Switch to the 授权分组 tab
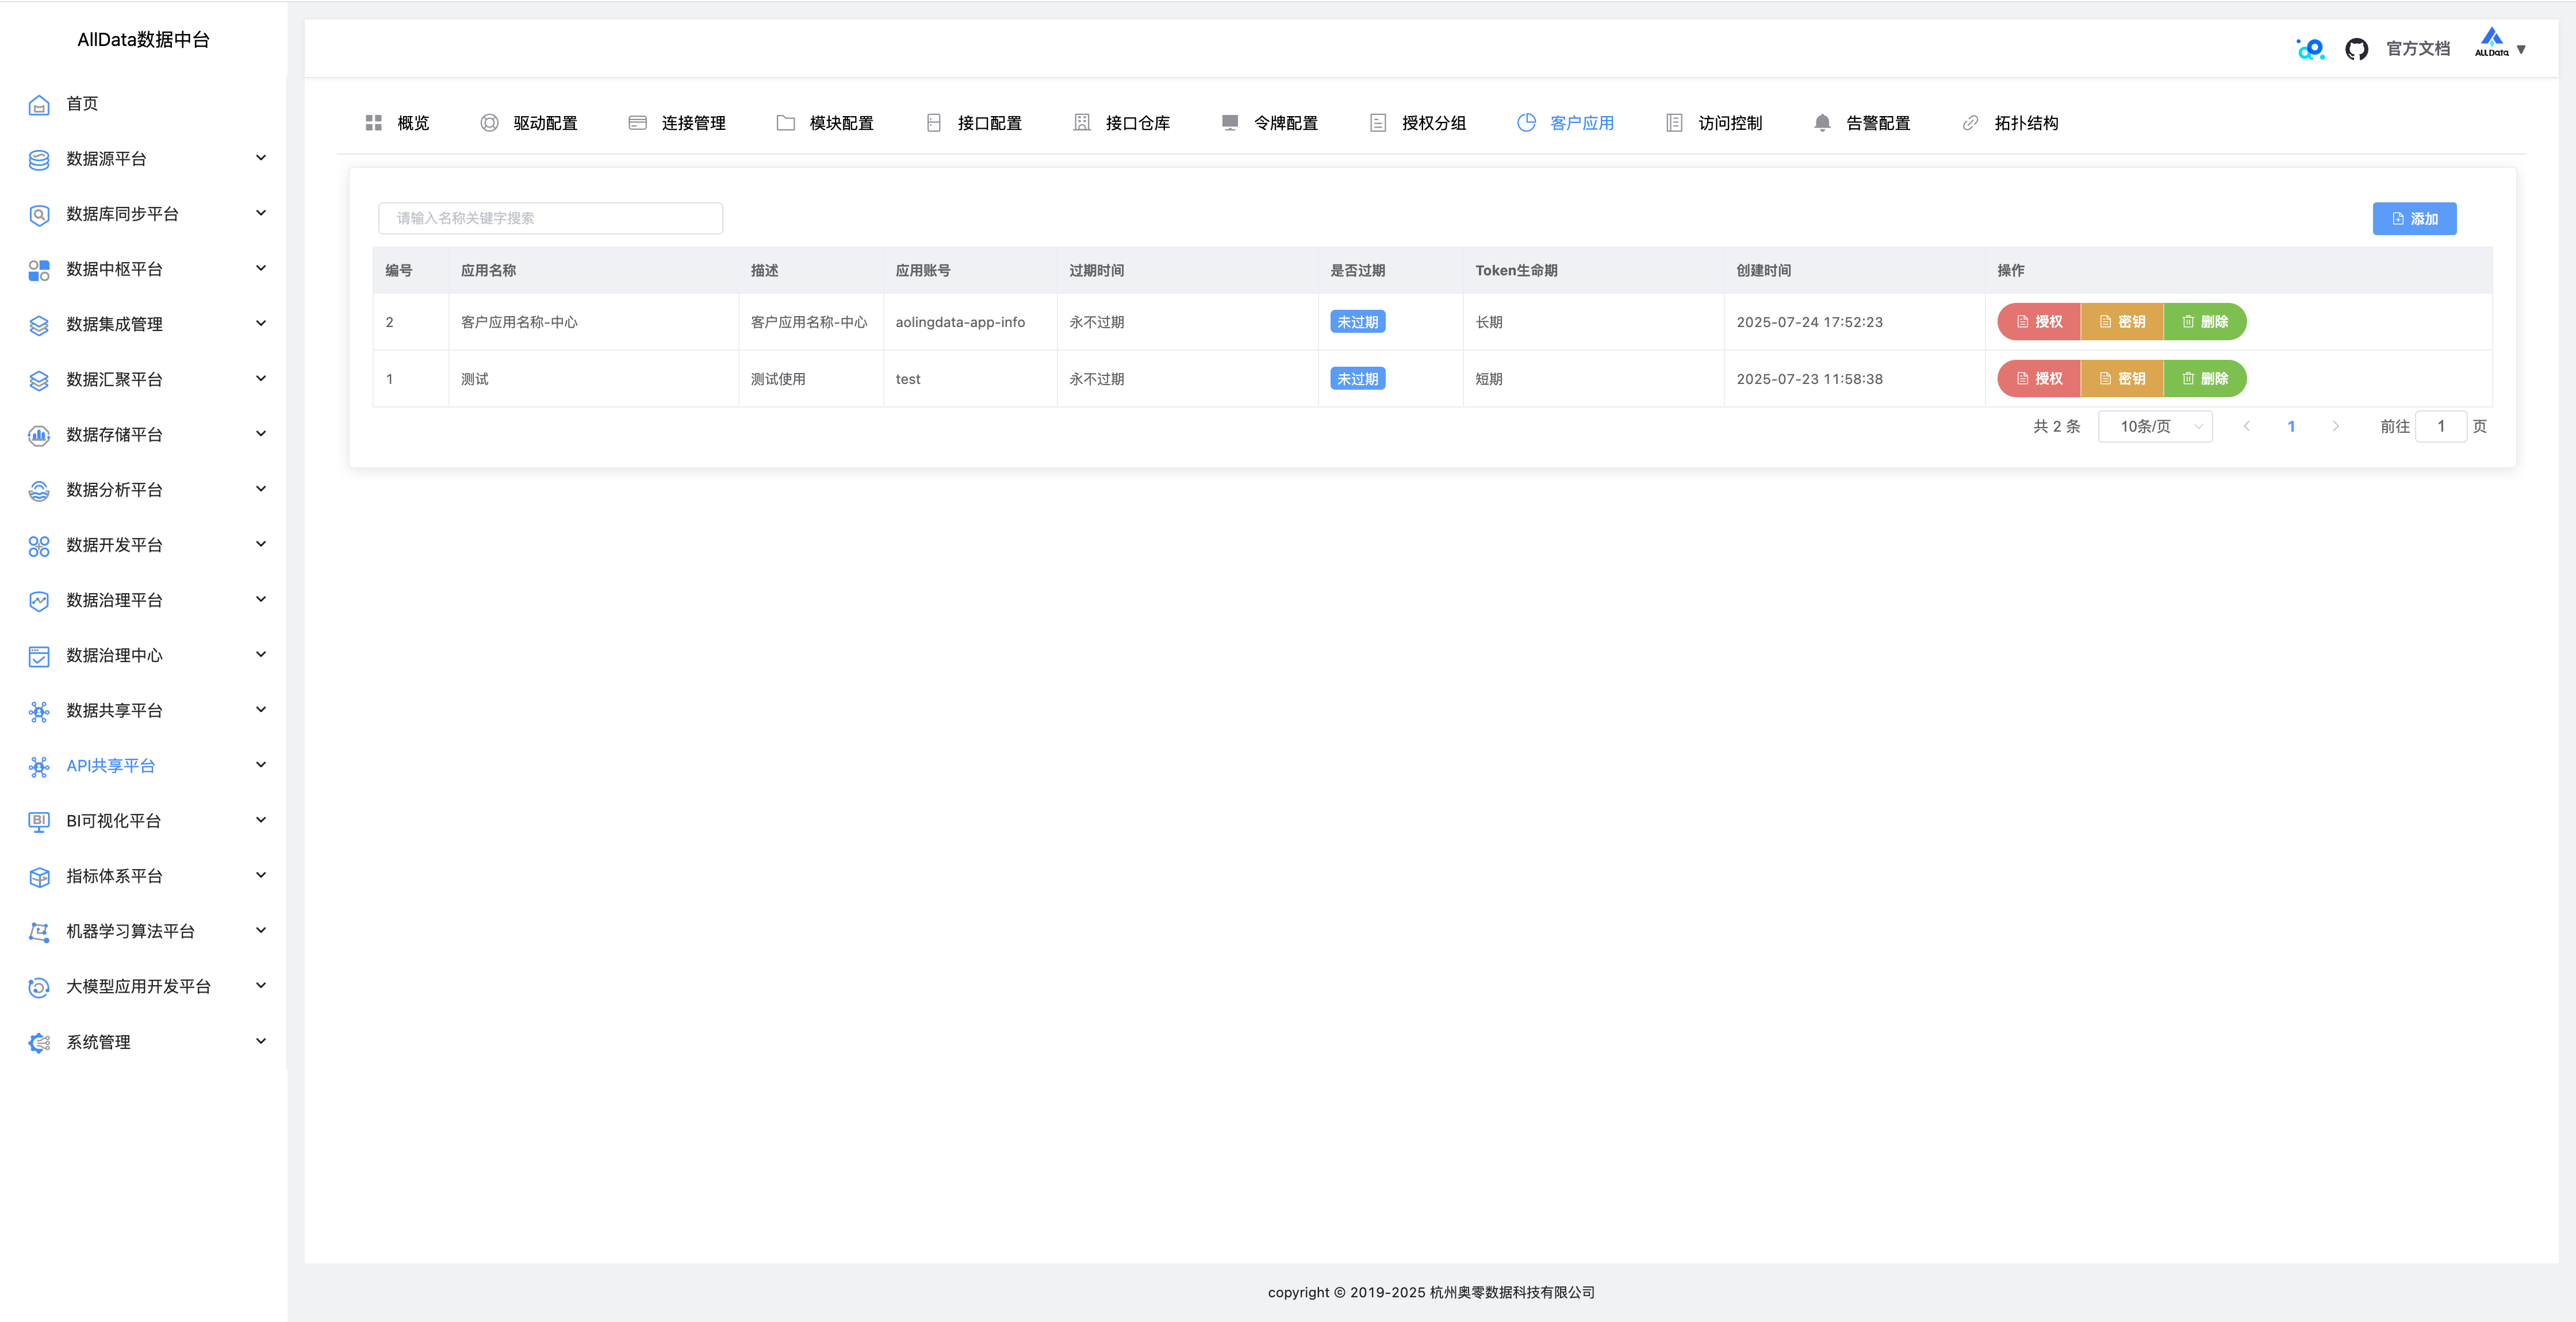This screenshot has height=1322, width=2576. point(1417,123)
